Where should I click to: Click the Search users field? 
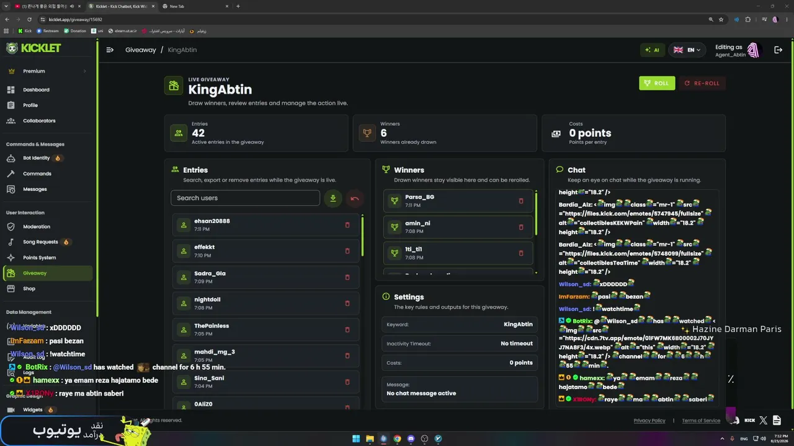pyautogui.click(x=245, y=198)
